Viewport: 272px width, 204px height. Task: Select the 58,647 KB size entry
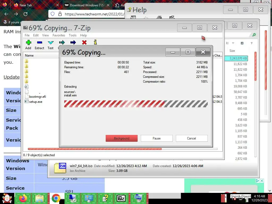[240, 92]
